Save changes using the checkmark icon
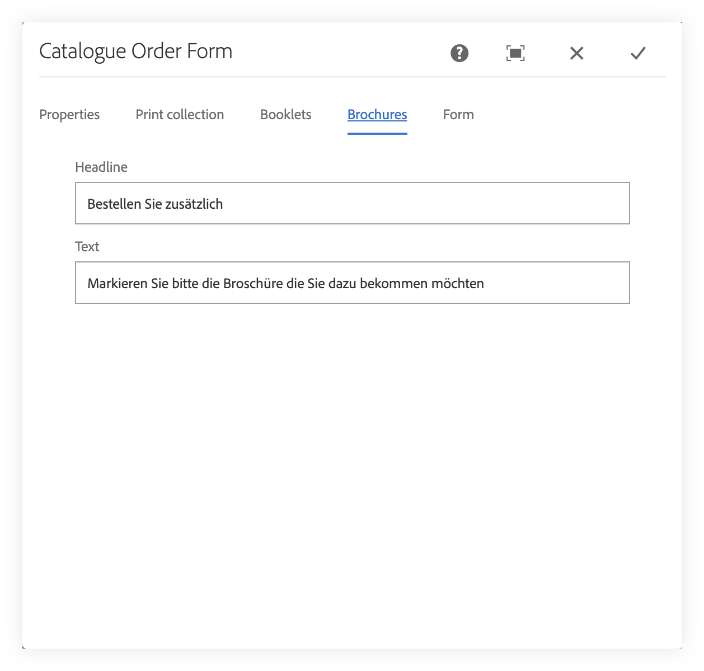This screenshot has width=704, height=671. [637, 53]
